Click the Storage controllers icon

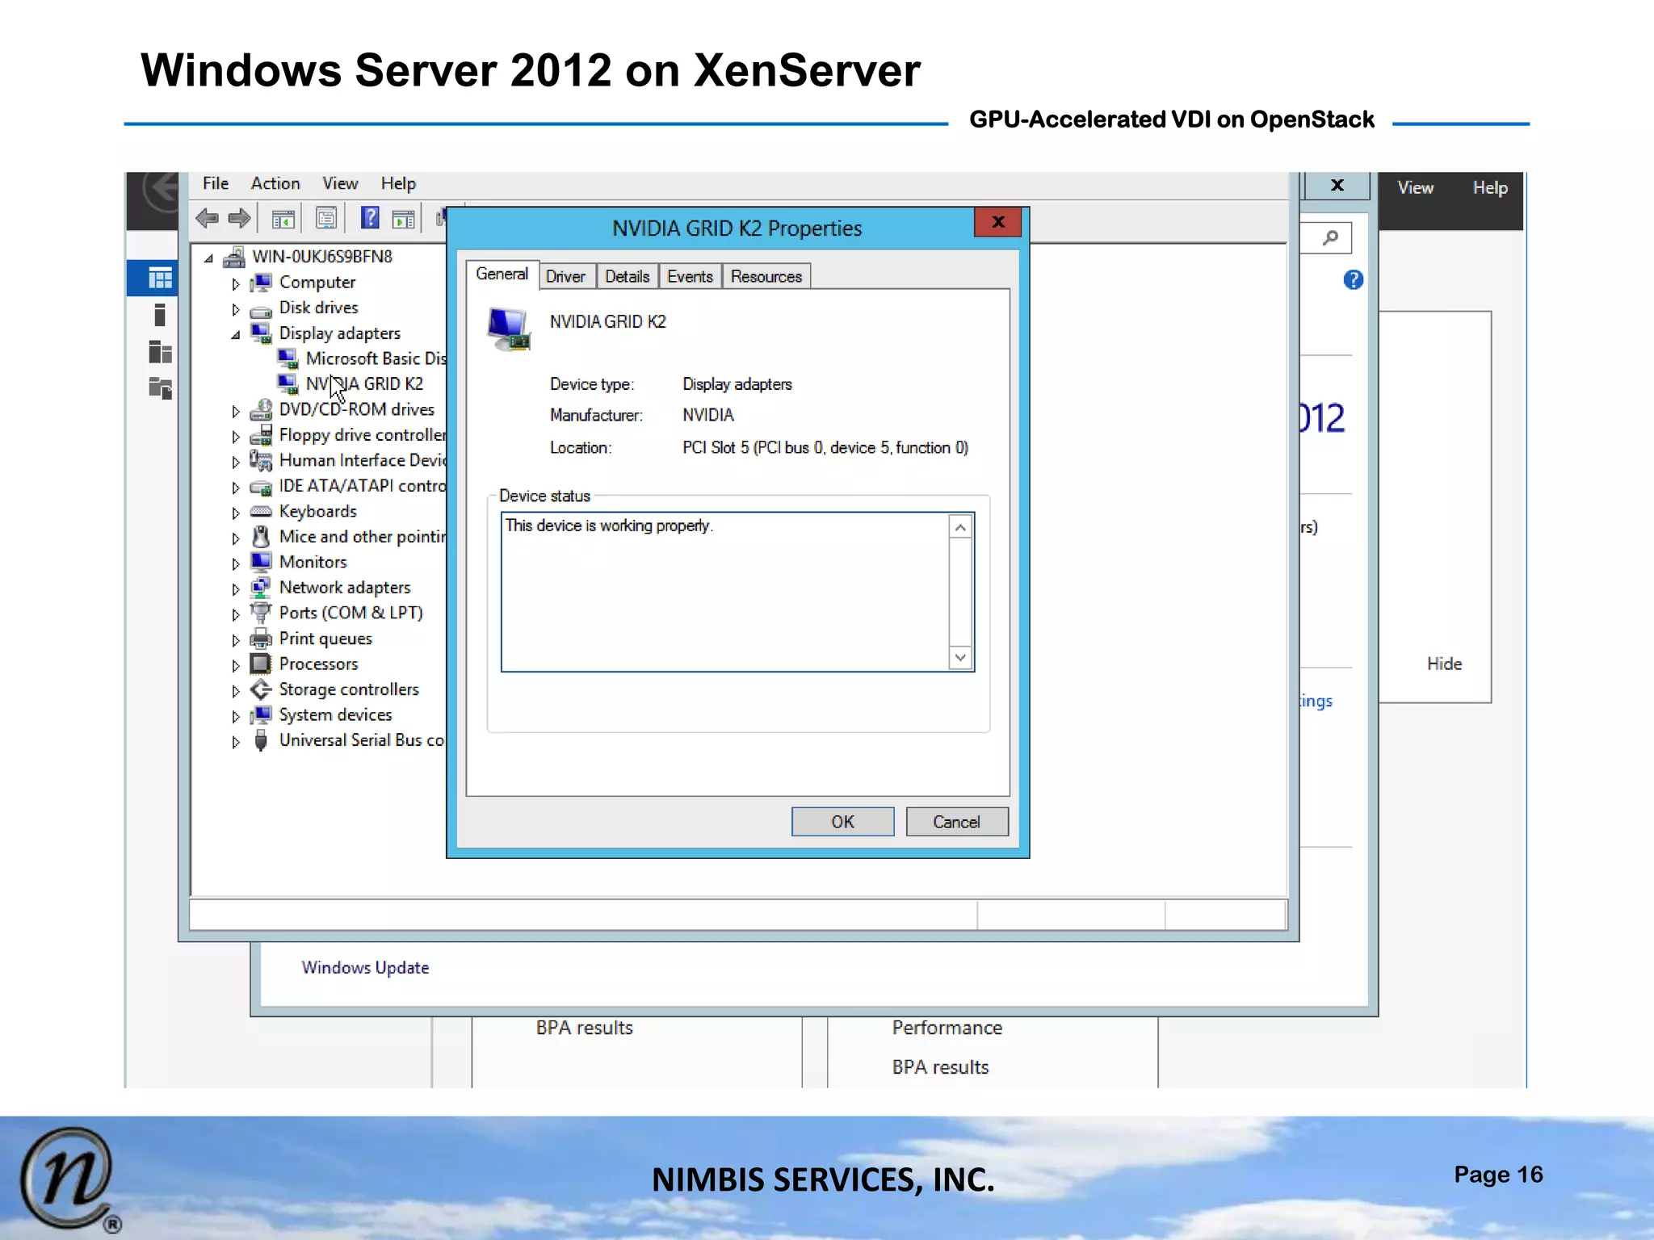(x=261, y=689)
